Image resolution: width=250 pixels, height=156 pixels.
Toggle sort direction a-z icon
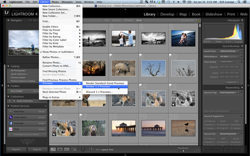(x=92, y=149)
